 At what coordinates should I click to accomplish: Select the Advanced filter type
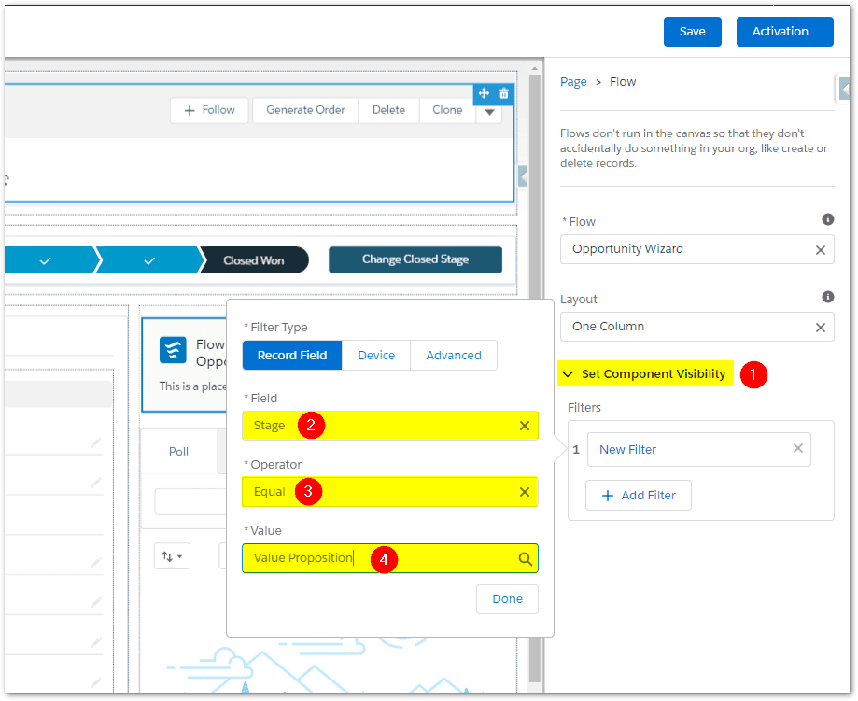(454, 356)
